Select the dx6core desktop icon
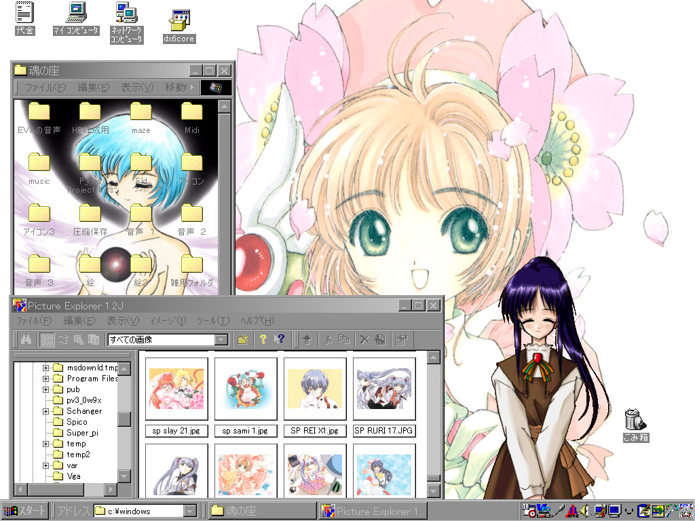This screenshot has height=521, width=695. (179, 26)
